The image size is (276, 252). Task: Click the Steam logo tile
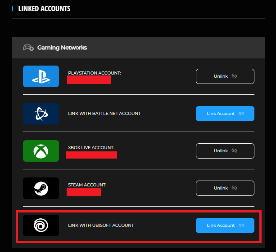(41, 188)
